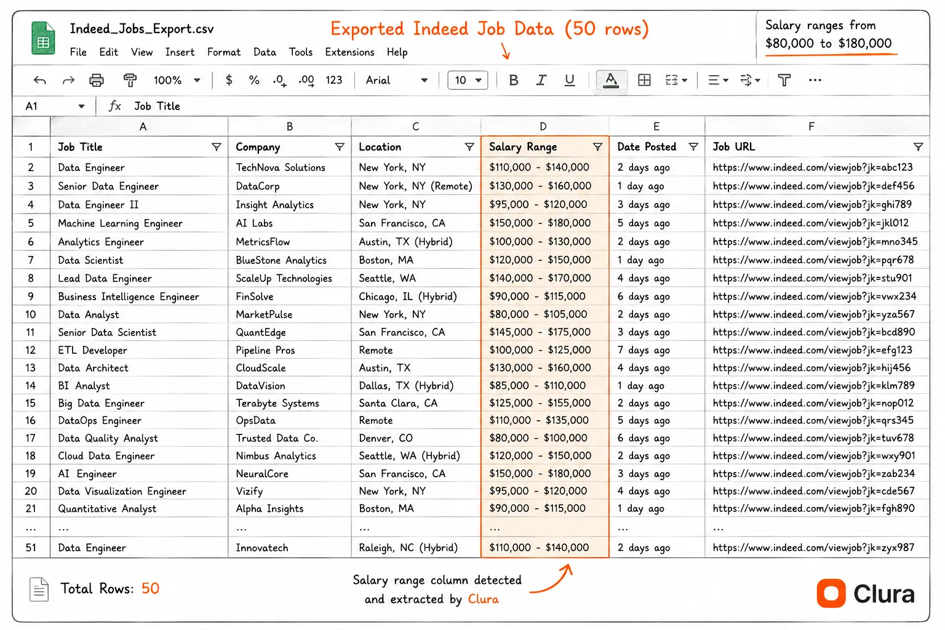Open the Location column filter
945x630 pixels.
[x=469, y=147]
